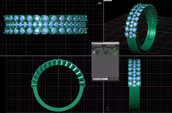Viewport: 172px width, 113px height.
Task: Click the Diamond column header
Action: [x=111, y=51]
